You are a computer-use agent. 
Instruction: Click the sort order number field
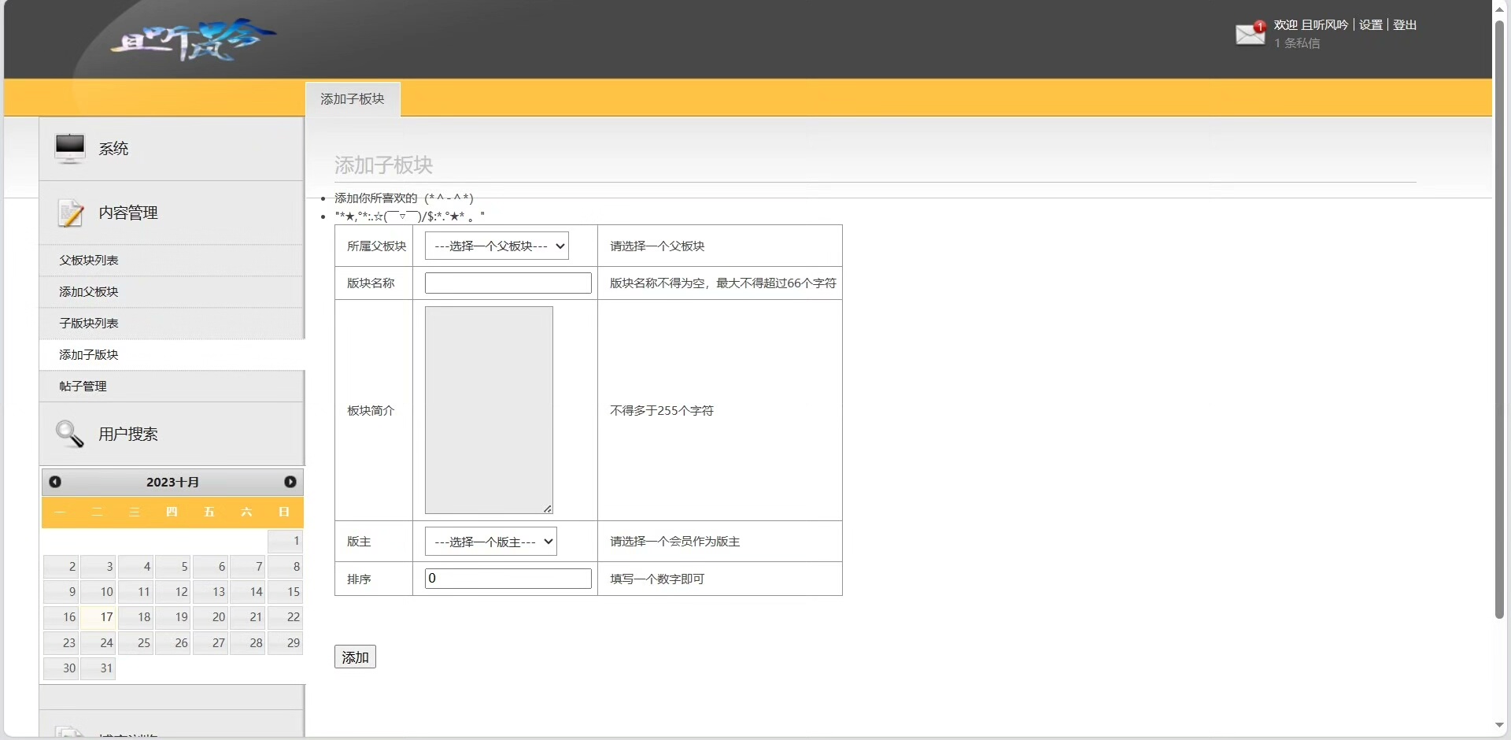coord(508,579)
